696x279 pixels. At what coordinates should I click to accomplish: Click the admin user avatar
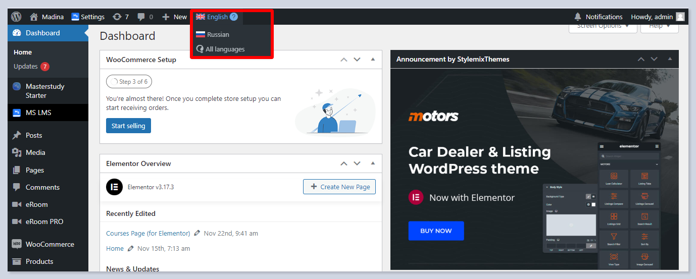[x=680, y=17]
